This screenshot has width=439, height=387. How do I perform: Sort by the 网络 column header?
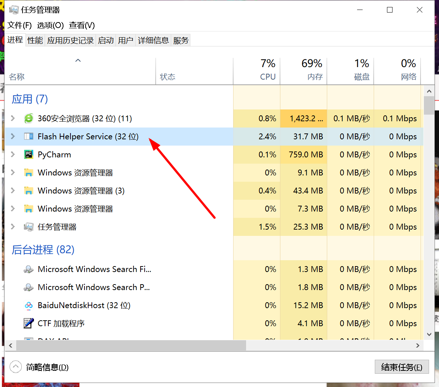pyautogui.click(x=397, y=71)
